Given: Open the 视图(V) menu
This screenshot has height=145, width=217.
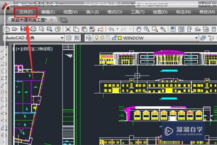Looking at the screenshot, I should click(x=70, y=12).
